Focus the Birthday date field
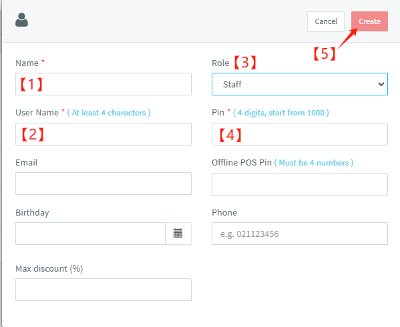This screenshot has width=400, height=327. tap(90, 234)
